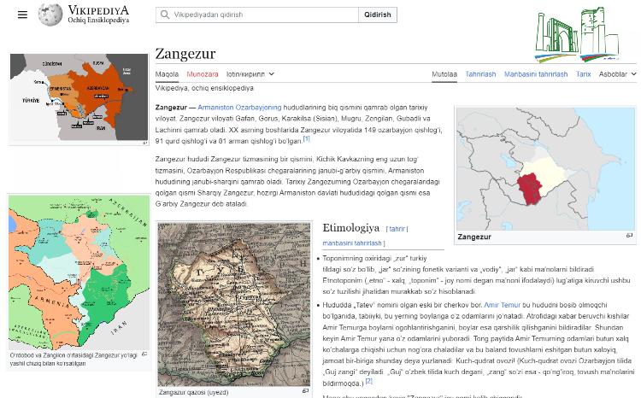Click the green monuments banner logo
The width and height of the screenshot is (641, 398).
[576, 35]
